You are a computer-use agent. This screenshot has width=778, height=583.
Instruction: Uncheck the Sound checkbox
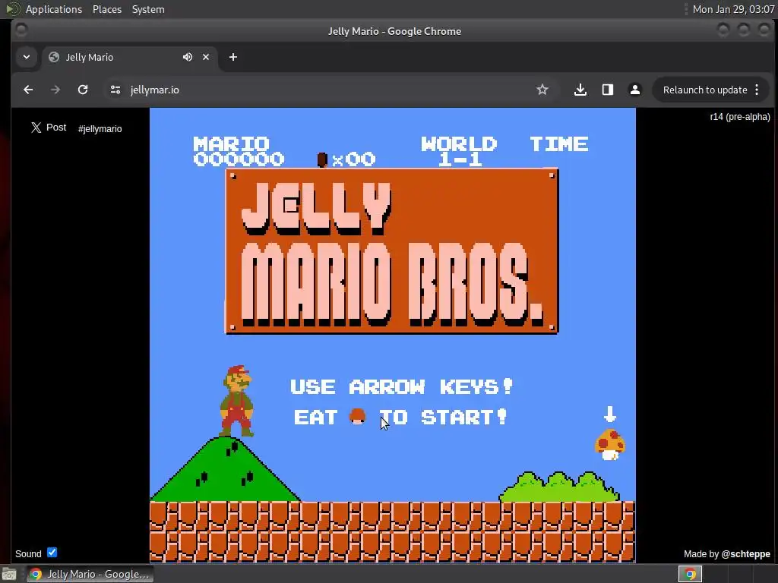click(52, 553)
